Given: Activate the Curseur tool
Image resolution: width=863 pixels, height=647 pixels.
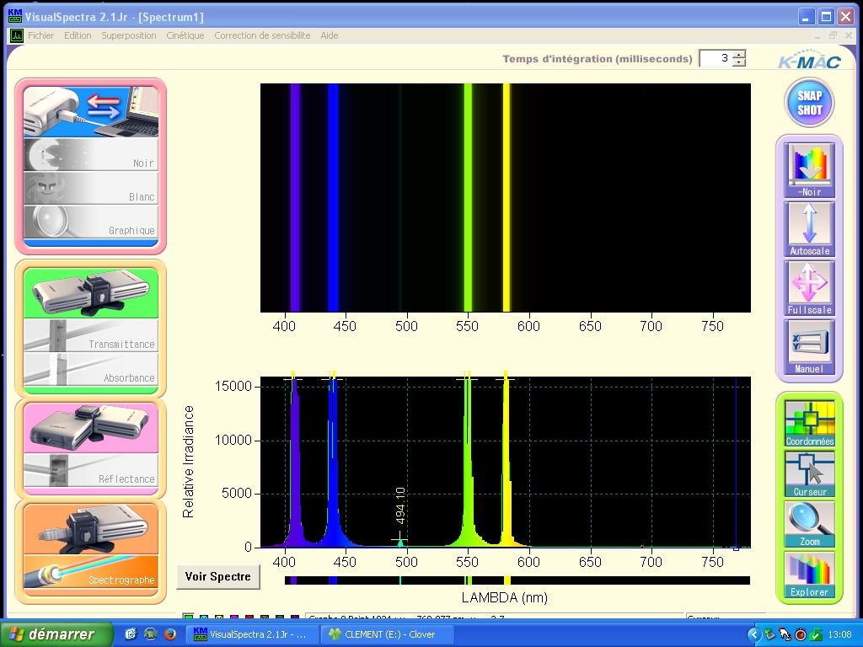Looking at the screenshot, I should (x=810, y=474).
